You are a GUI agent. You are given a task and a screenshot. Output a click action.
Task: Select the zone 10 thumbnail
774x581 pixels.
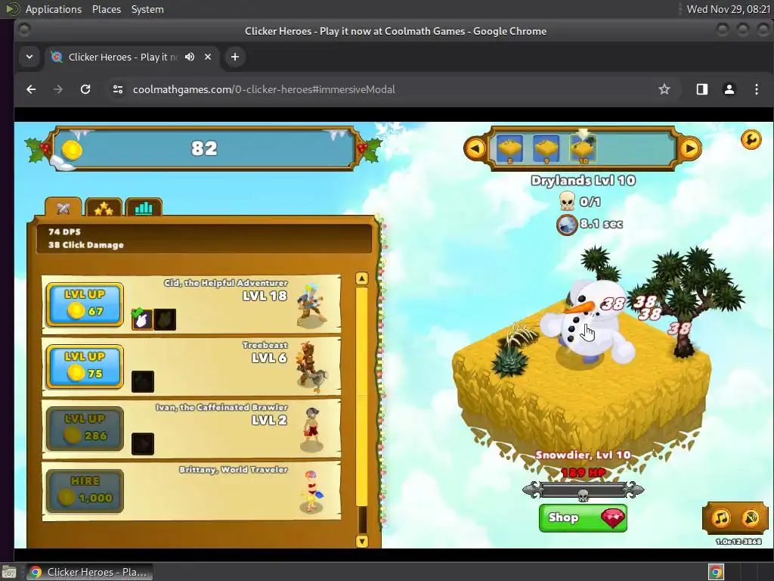583,148
